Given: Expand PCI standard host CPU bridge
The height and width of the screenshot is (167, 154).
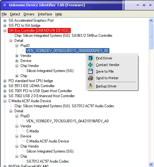Looking at the screenshot, I should click(5, 81).
